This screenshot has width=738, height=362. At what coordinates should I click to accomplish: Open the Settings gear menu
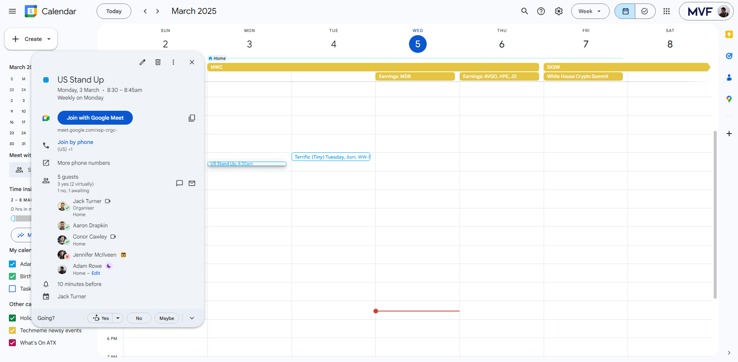[x=559, y=11]
